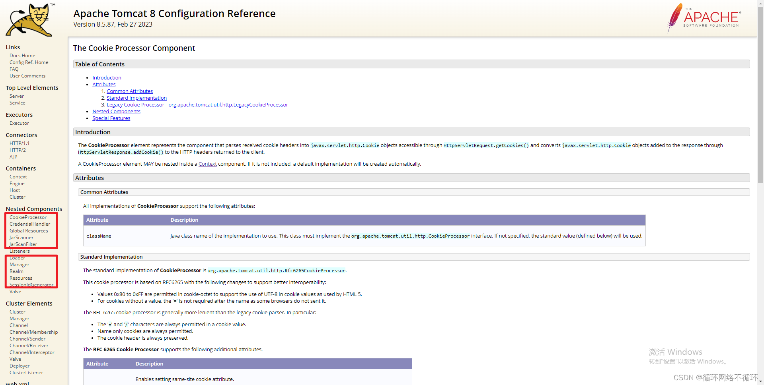Jump to Nested Components in contents
This screenshot has height=385, width=764.
pyautogui.click(x=116, y=112)
